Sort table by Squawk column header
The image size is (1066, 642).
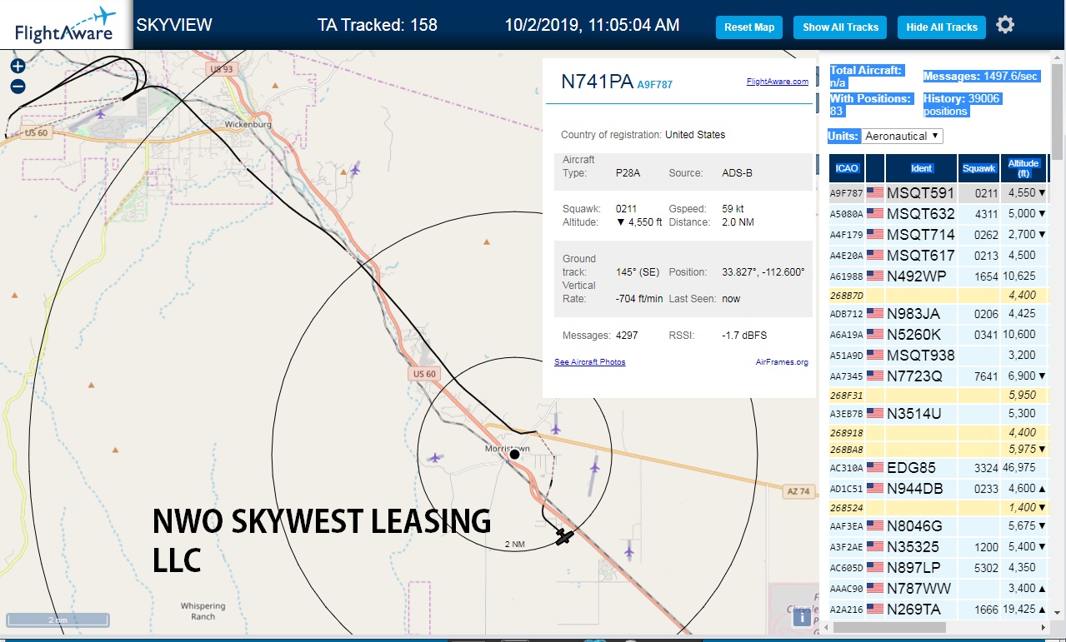(x=979, y=168)
